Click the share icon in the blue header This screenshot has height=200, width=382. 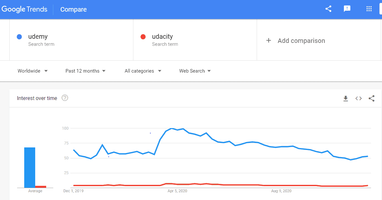pyautogui.click(x=328, y=9)
